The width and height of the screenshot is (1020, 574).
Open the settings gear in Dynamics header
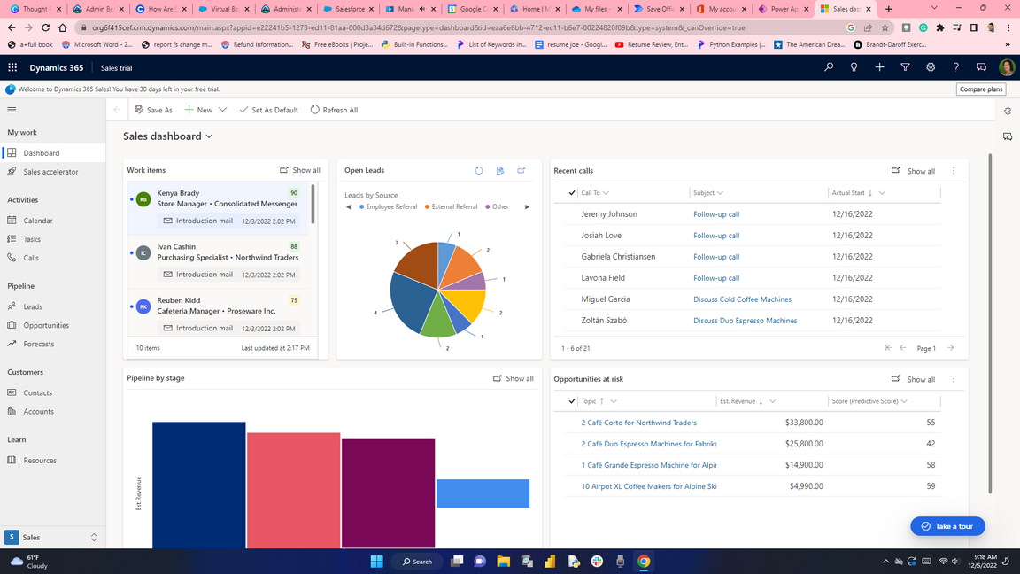click(x=931, y=67)
